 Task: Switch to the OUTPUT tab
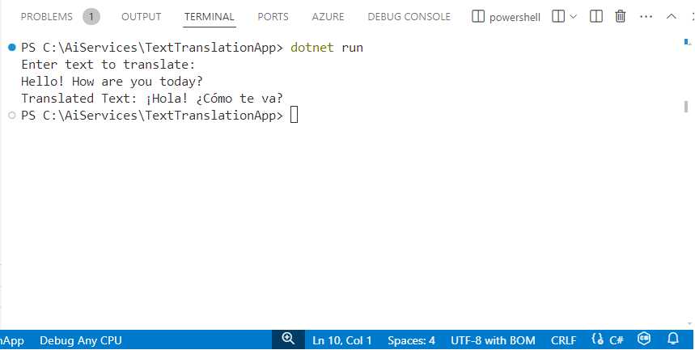(142, 17)
